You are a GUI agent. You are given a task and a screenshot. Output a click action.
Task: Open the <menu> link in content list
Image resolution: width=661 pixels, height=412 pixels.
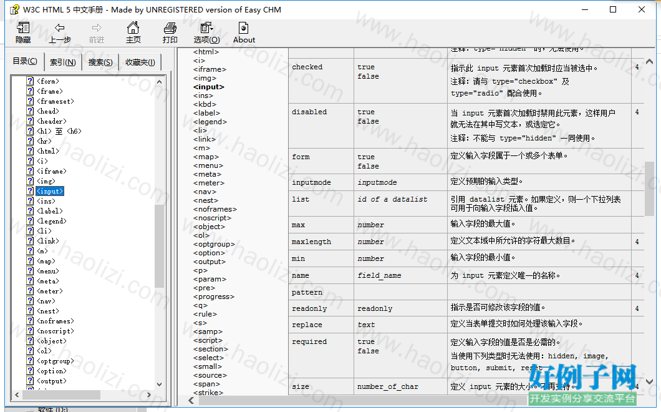[x=208, y=165]
